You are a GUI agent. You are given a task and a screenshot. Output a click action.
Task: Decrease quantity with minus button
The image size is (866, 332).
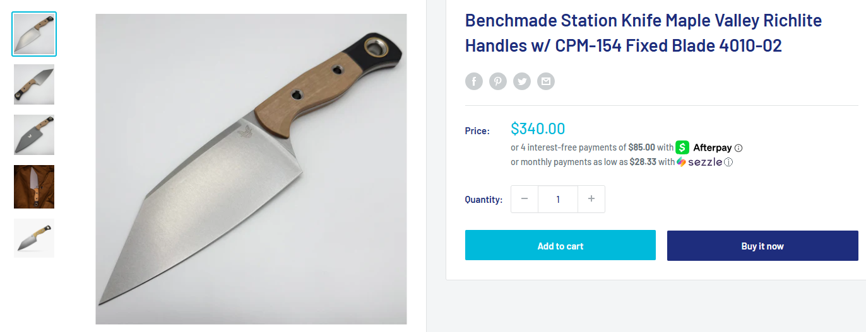(x=525, y=199)
